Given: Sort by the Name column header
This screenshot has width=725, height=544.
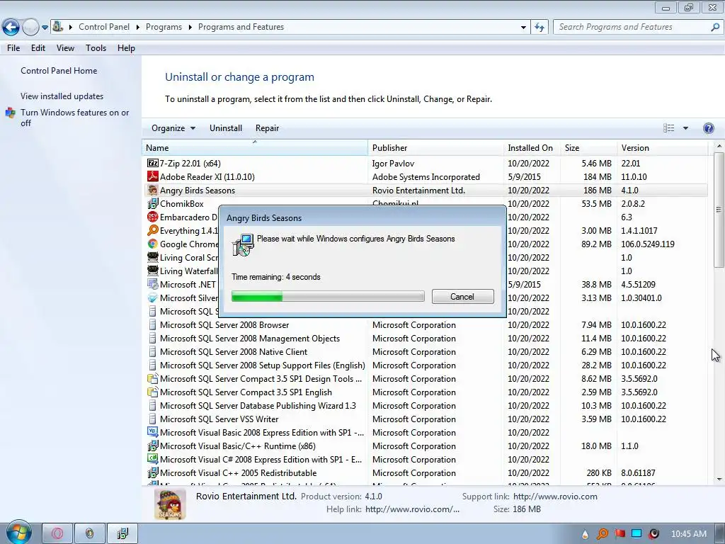Looking at the screenshot, I should [255, 147].
